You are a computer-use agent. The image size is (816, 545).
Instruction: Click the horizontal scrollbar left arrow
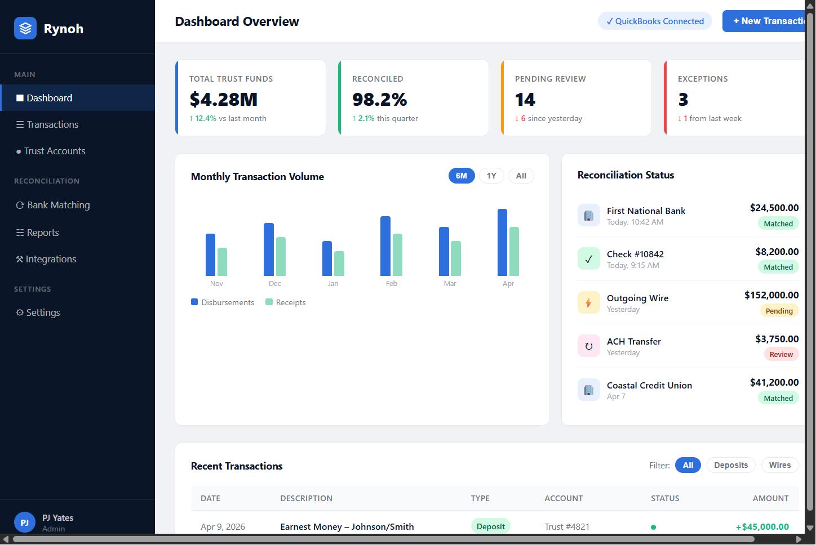point(6,539)
